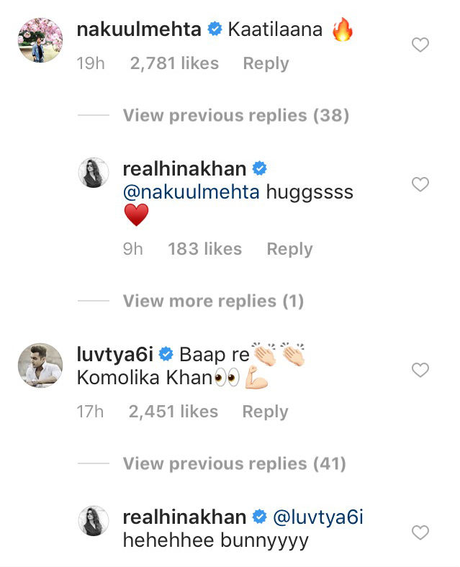The image size is (460, 567).
Task: Expand View previous replies (41)
Action: coord(234,464)
